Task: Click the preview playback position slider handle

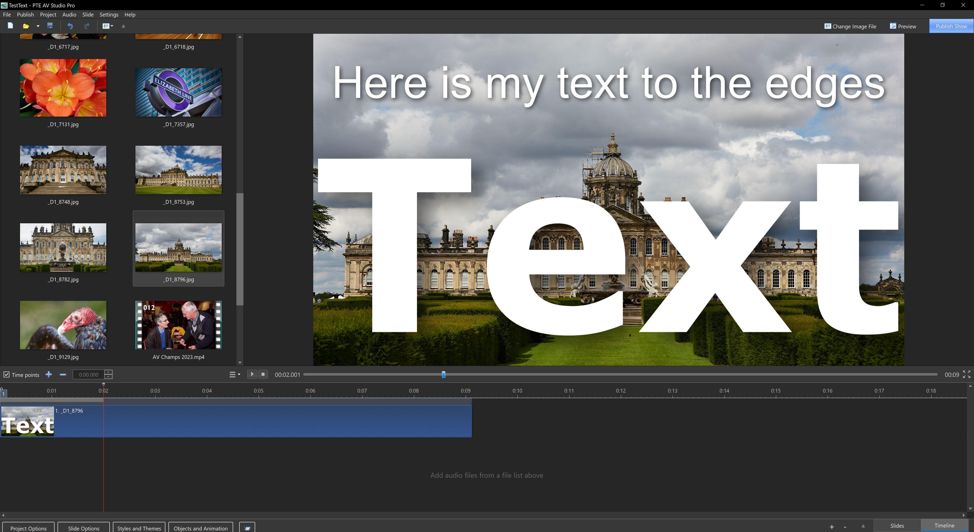Action: [444, 374]
